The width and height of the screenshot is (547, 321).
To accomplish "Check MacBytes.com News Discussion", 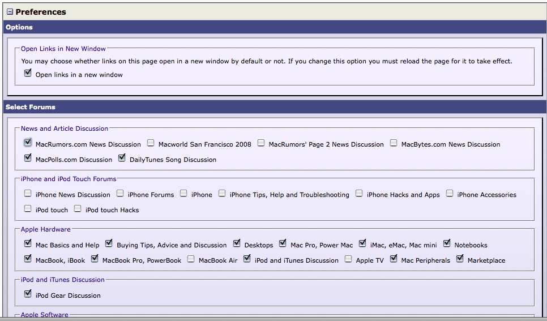I will [x=394, y=143].
